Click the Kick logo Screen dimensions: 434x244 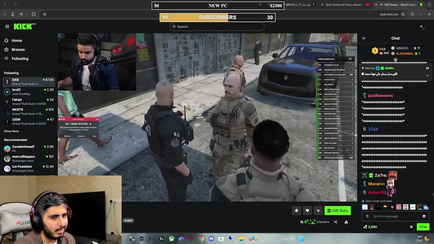coord(25,26)
